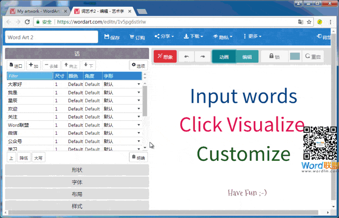339x218 pixels.
Task: Click the Word Art 2 title field
Action: (52, 37)
